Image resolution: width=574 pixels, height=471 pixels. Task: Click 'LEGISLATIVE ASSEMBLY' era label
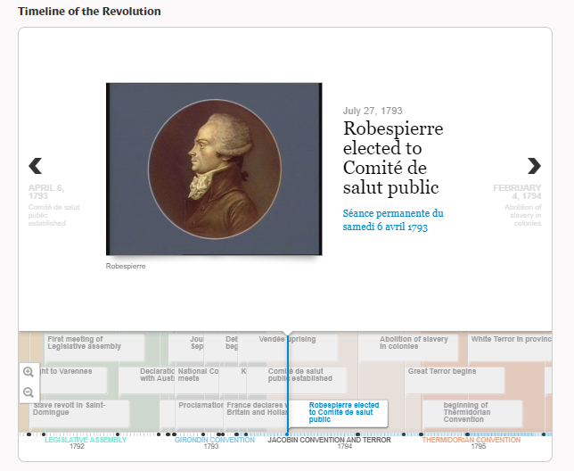86,440
